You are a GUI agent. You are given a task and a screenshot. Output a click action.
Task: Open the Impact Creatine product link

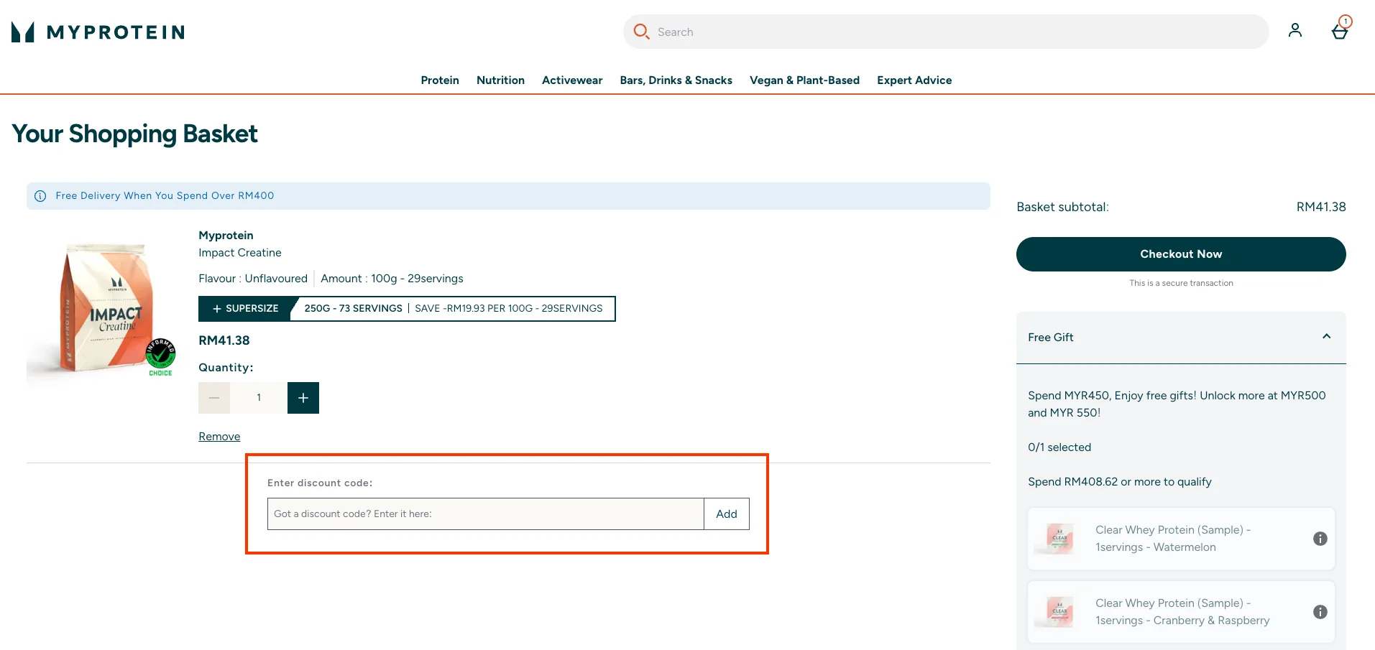point(240,253)
